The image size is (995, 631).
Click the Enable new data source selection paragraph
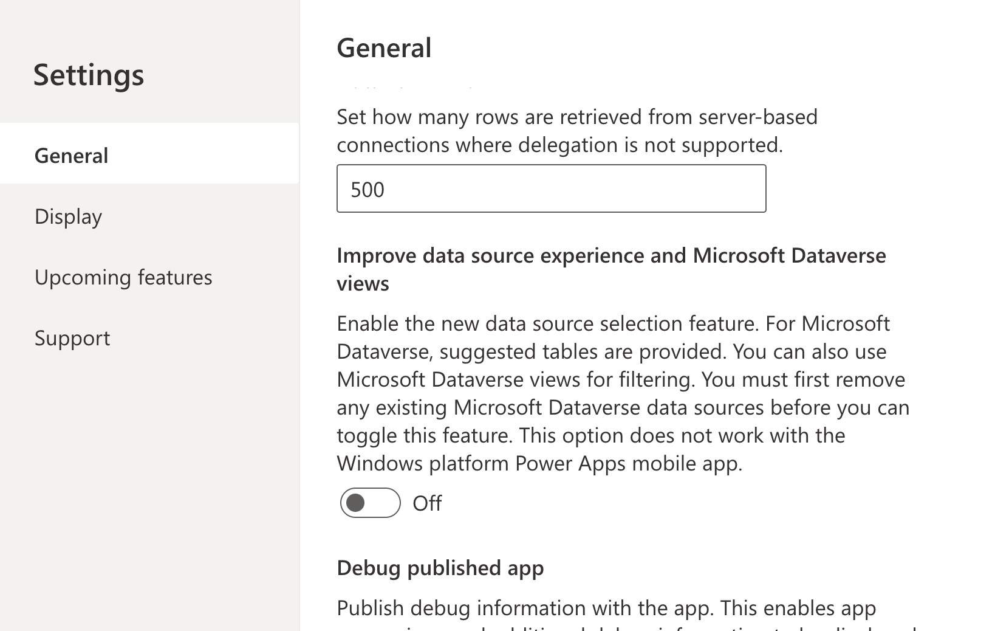pyautogui.click(x=623, y=393)
